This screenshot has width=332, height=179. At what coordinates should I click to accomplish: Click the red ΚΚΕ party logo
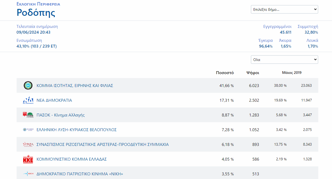[28, 159]
